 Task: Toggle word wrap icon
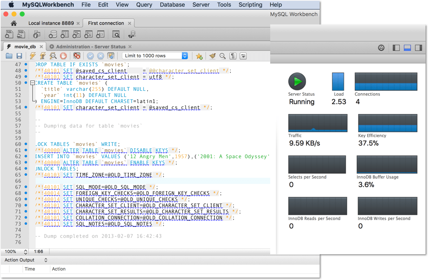[243, 56]
